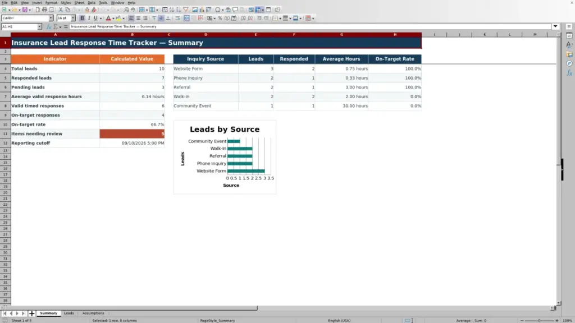Toggle Bold formatting
Viewport: 575px width, 323px height.
click(x=82, y=18)
